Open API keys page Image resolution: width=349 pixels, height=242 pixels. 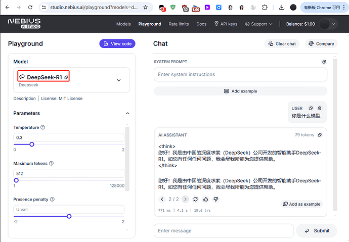tap(226, 24)
